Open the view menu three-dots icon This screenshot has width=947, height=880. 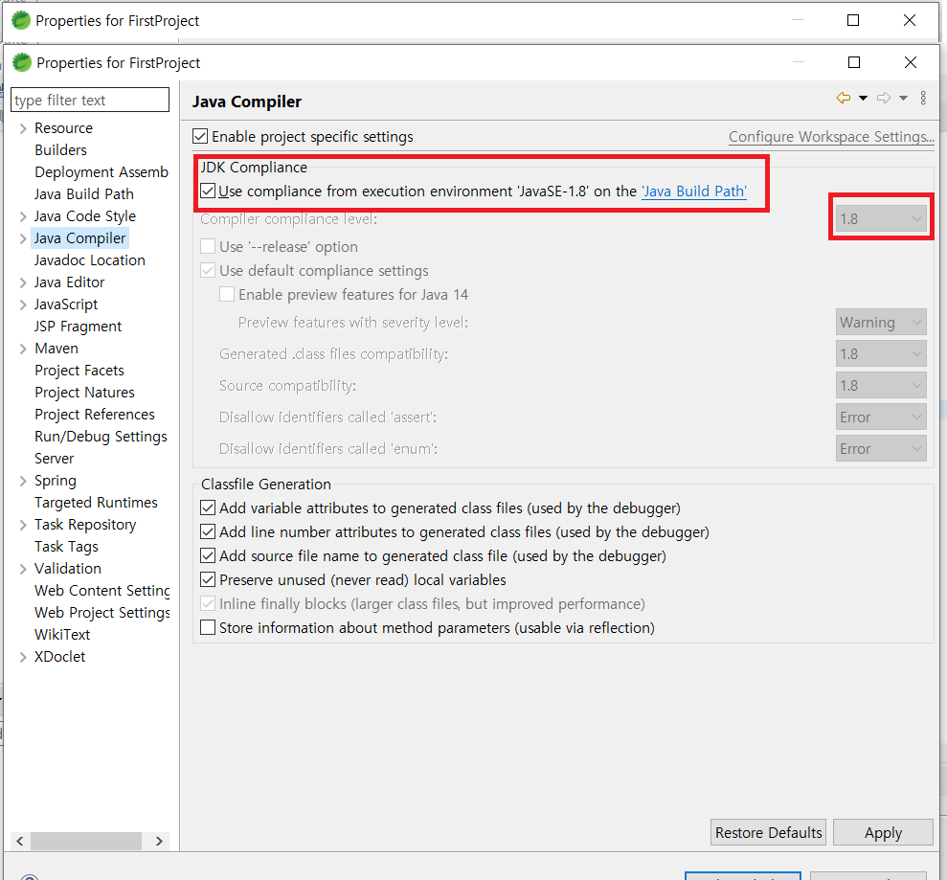pos(923,98)
